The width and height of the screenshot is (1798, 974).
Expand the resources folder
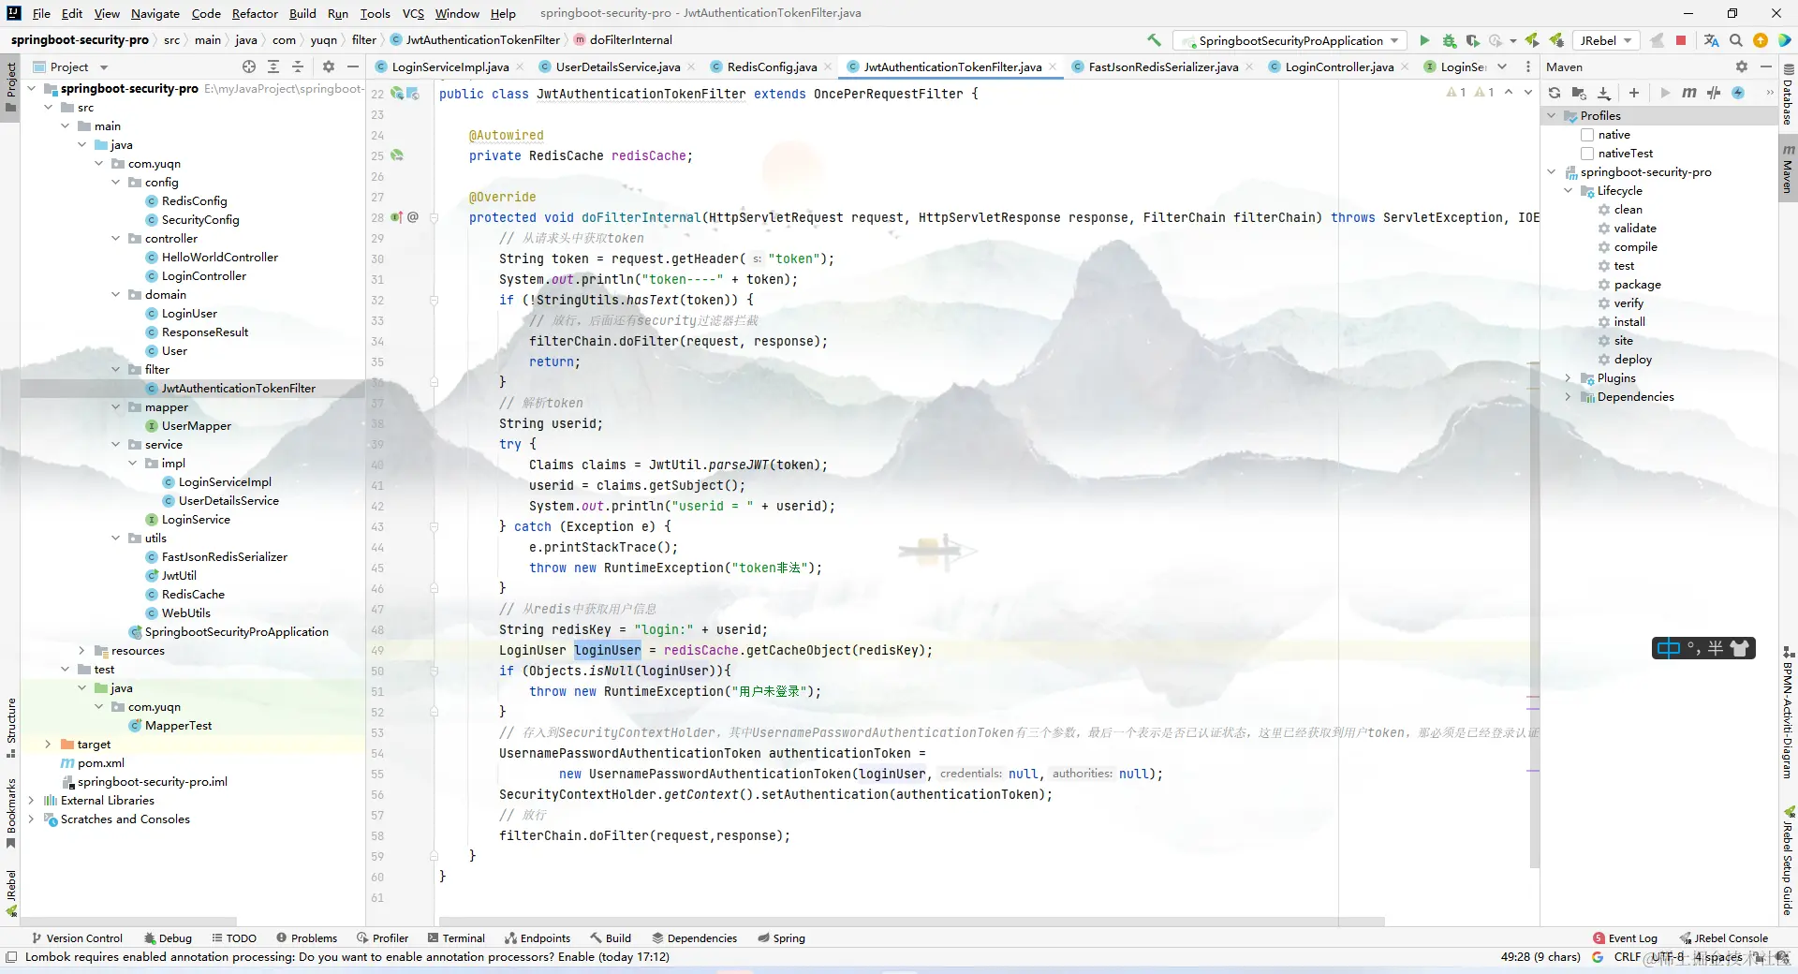pyautogui.click(x=82, y=651)
